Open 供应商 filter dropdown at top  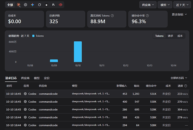pyautogui.click(x=148, y=5)
